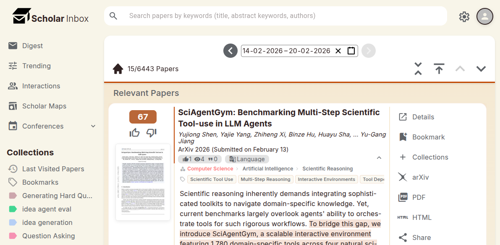Viewport: 500px width, 245px height.
Task: Move to the next paper with the down chevron
Action: 481,69
